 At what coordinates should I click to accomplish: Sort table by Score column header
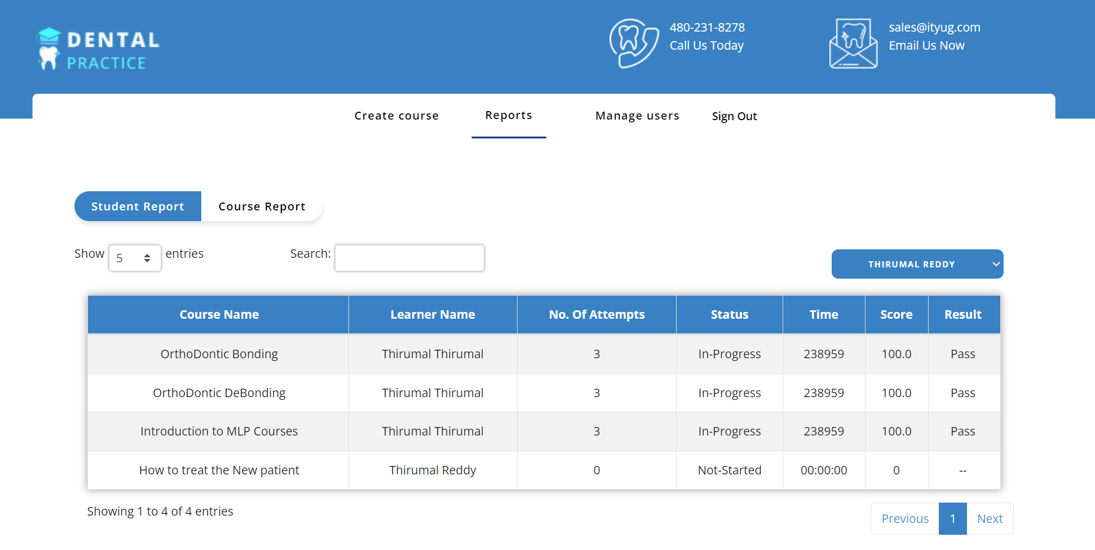coord(896,315)
